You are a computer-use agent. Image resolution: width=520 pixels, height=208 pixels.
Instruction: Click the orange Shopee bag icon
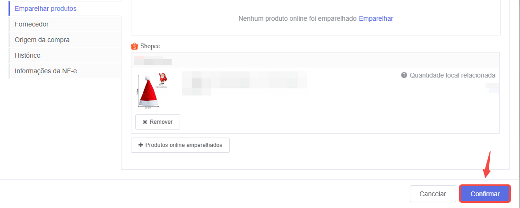pos(134,46)
